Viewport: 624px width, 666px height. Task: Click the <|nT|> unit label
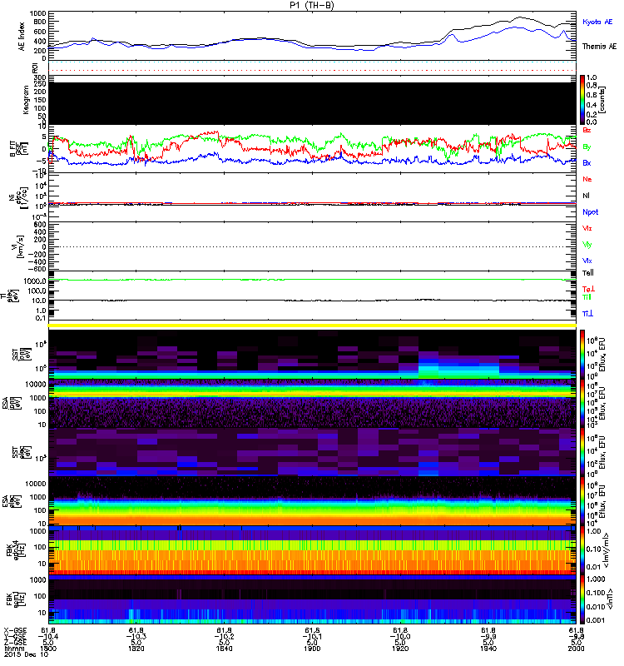point(612,599)
